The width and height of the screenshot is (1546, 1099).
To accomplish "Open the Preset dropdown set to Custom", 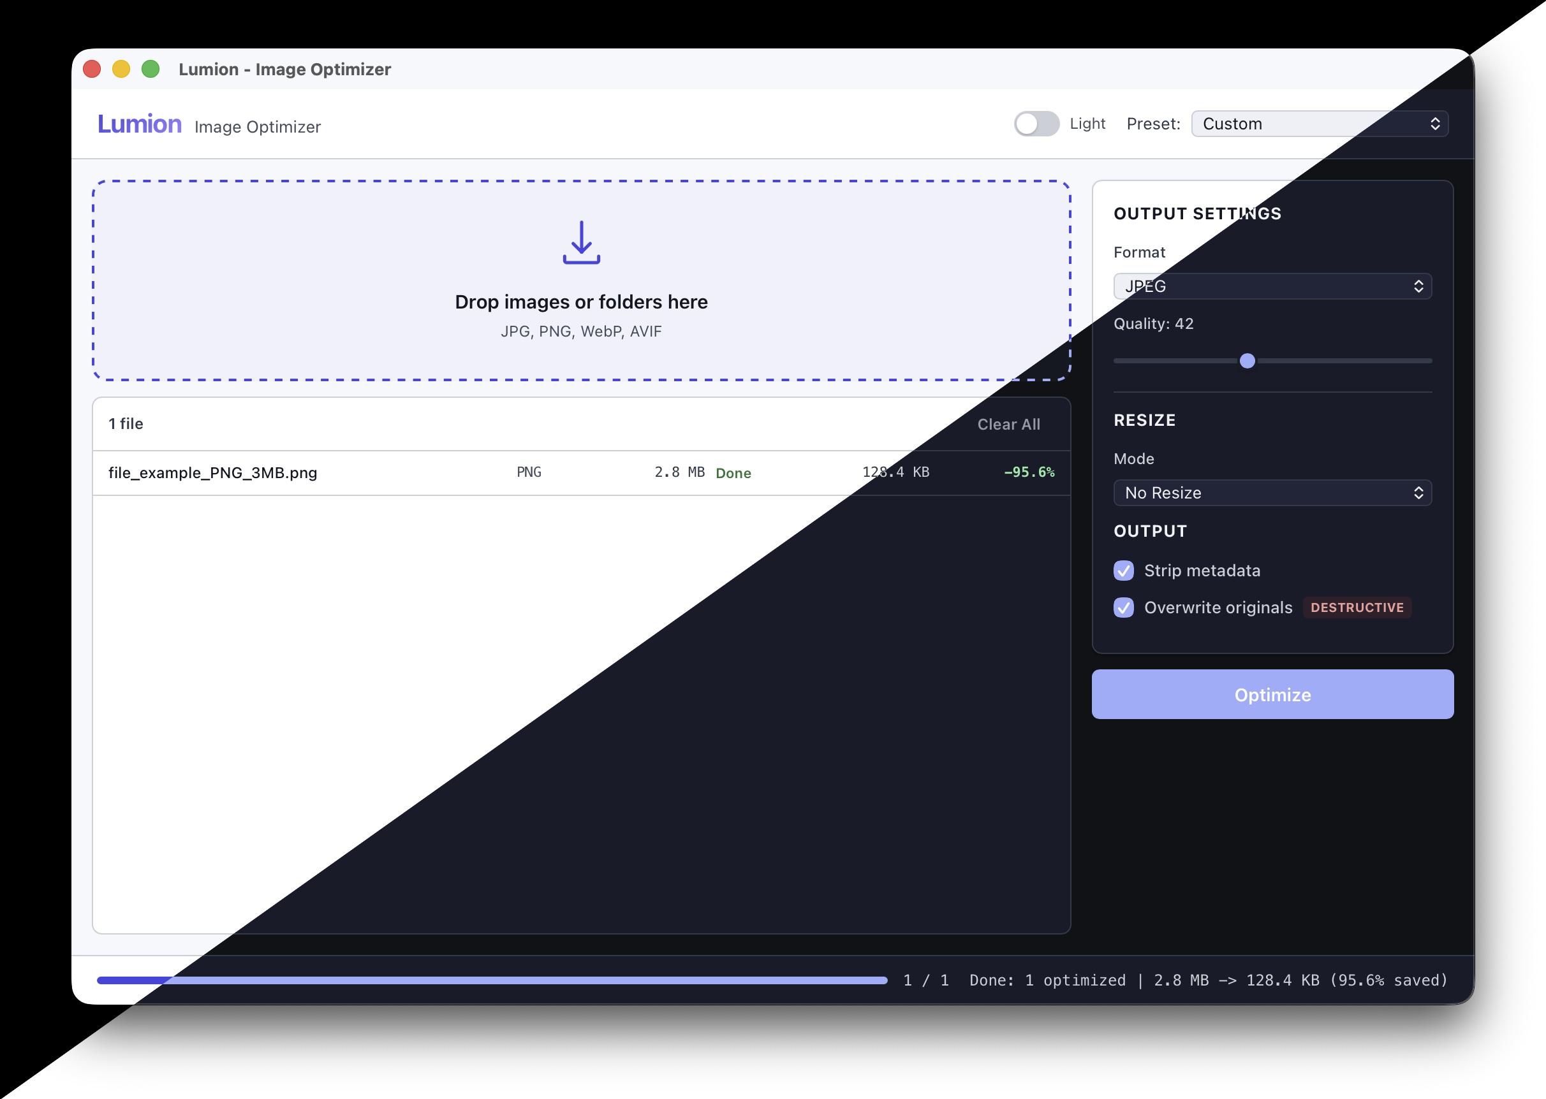I will pyautogui.click(x=1318, y=123).
